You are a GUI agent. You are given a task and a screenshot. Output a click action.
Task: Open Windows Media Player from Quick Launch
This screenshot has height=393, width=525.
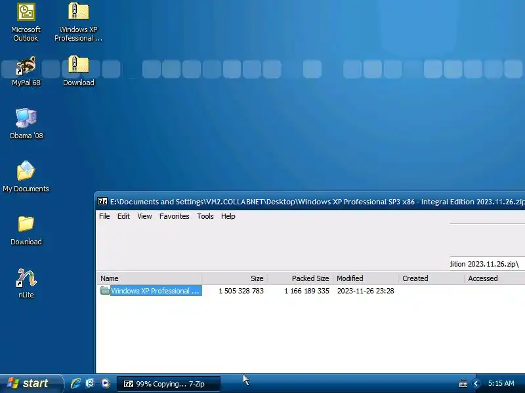coord(106,383)
